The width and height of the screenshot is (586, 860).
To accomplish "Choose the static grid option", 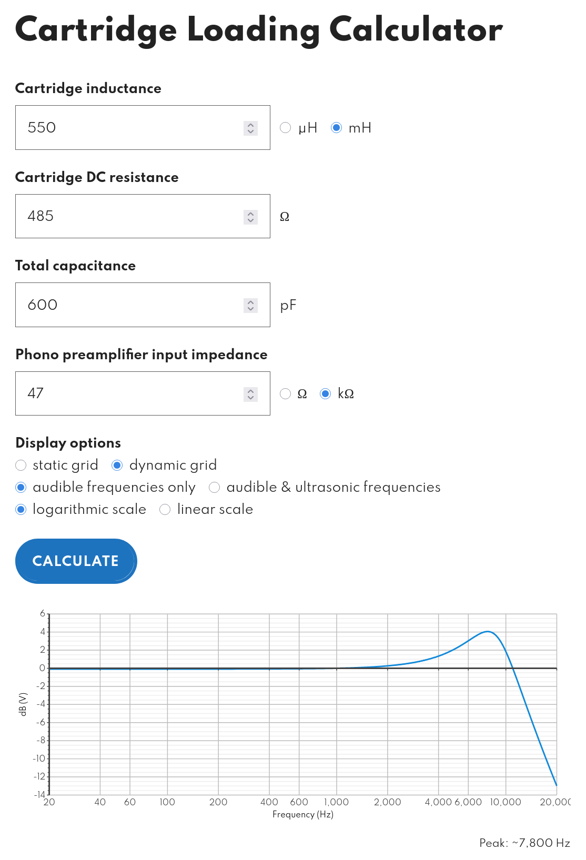I will point(21,466).
